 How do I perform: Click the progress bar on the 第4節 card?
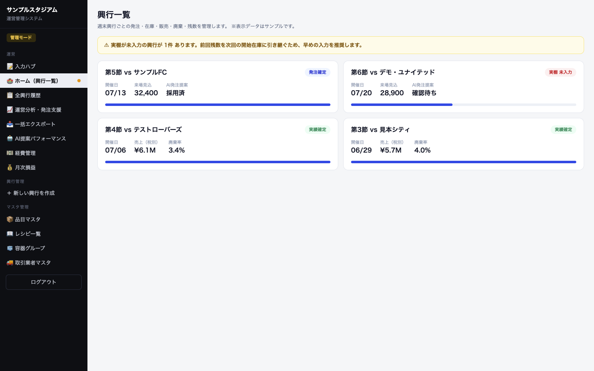point(218,162)
